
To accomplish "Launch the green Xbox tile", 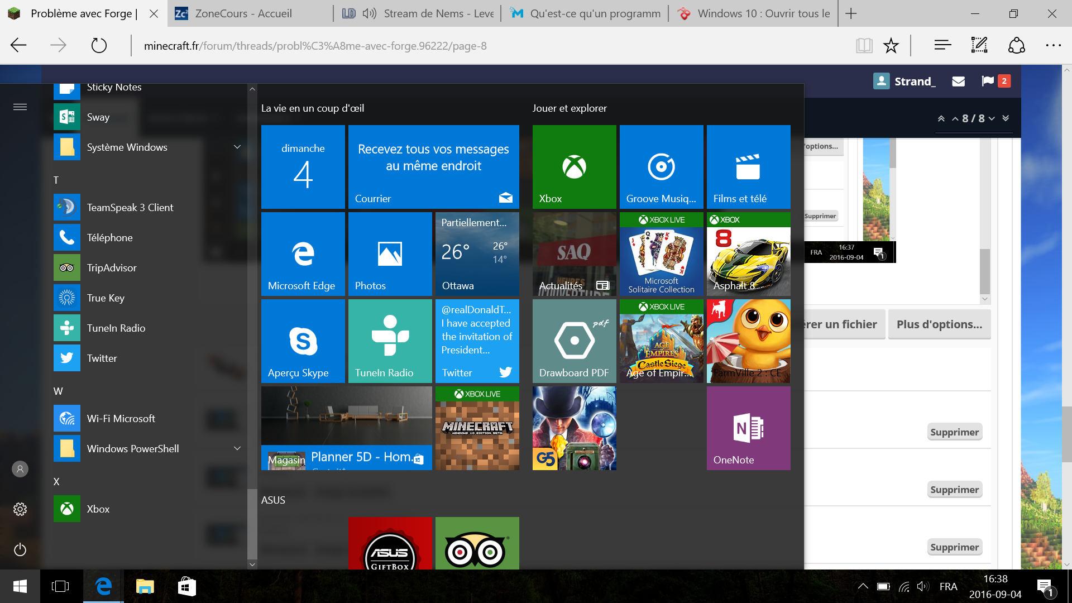I will (x=575, y=167).
